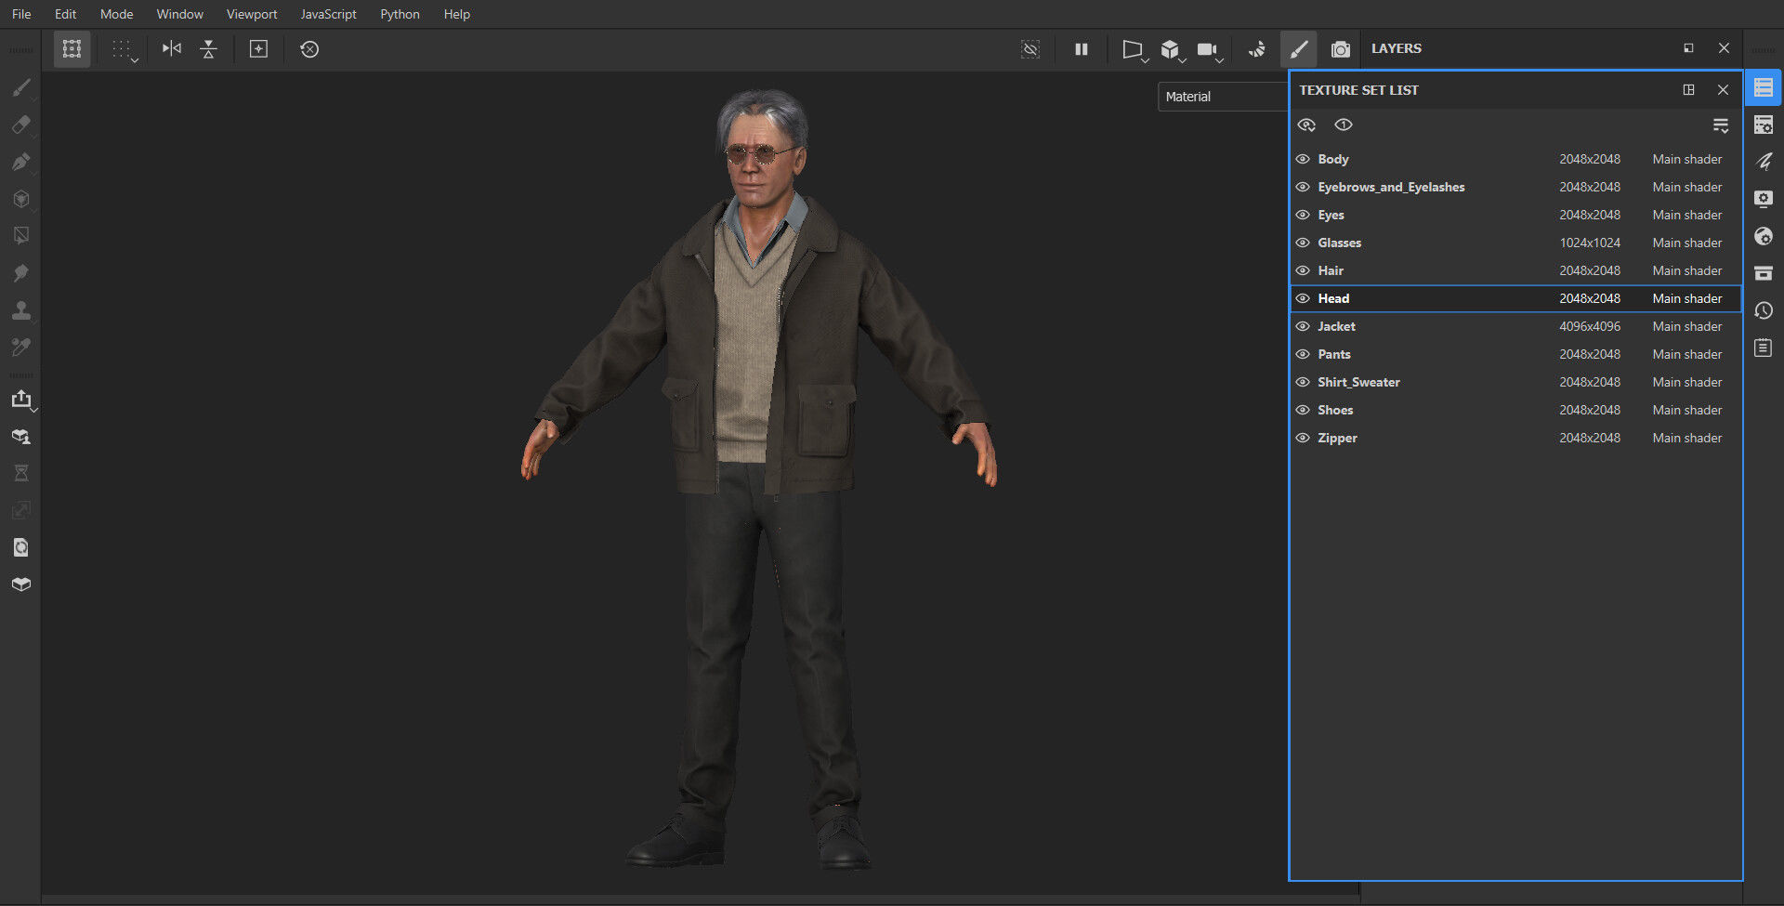Select the Projection pen tool

tap(20, 162)
